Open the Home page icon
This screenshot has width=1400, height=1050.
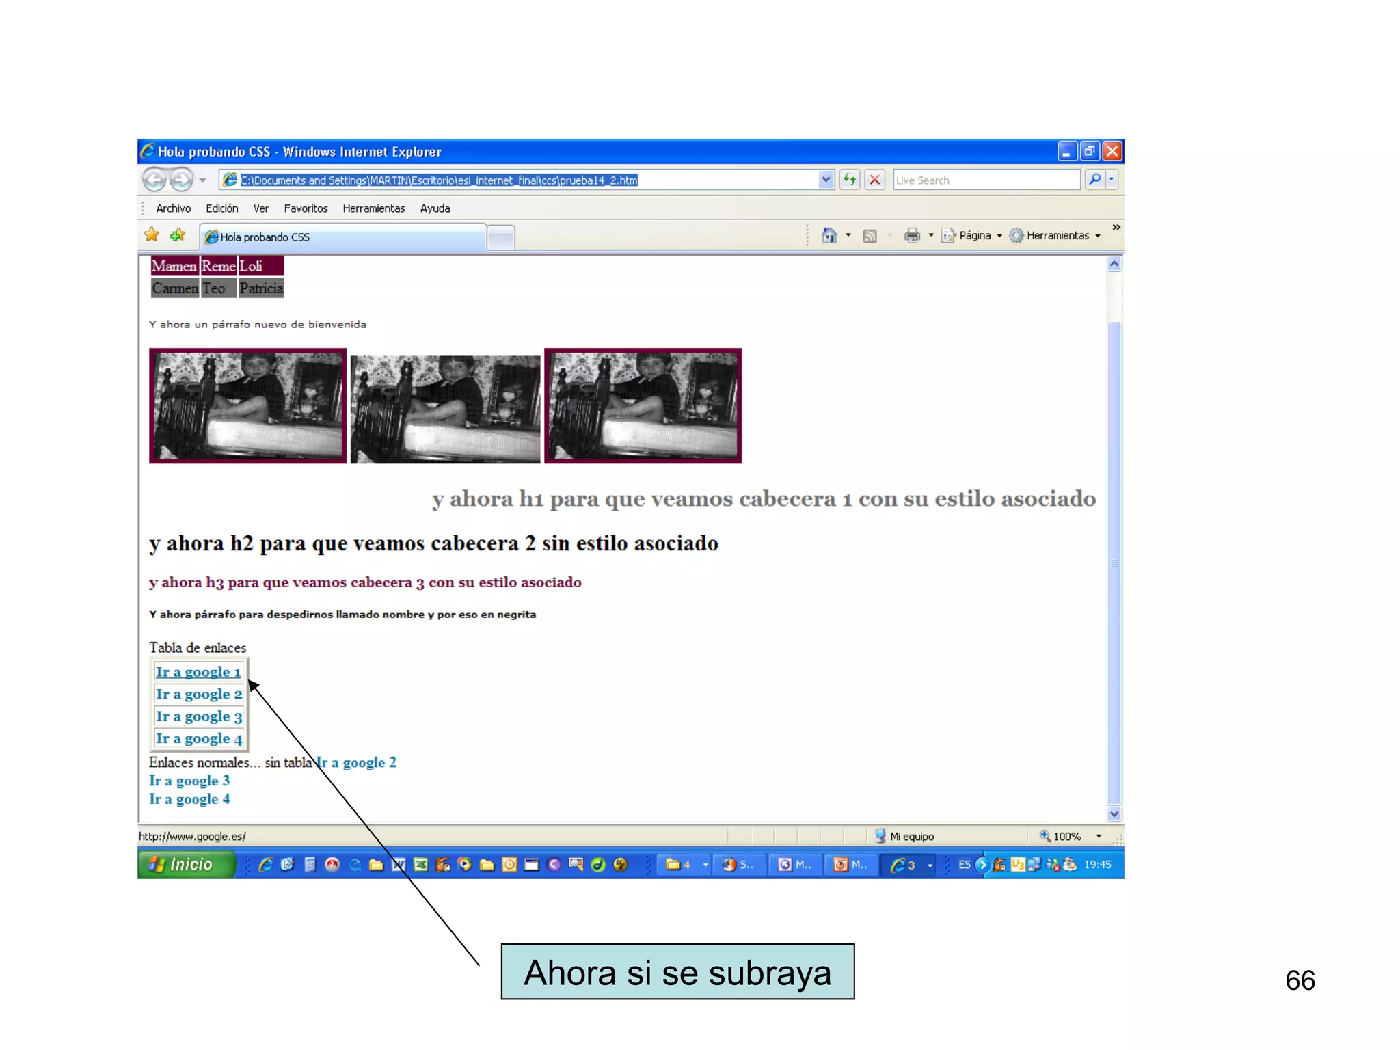pos(829,235)
